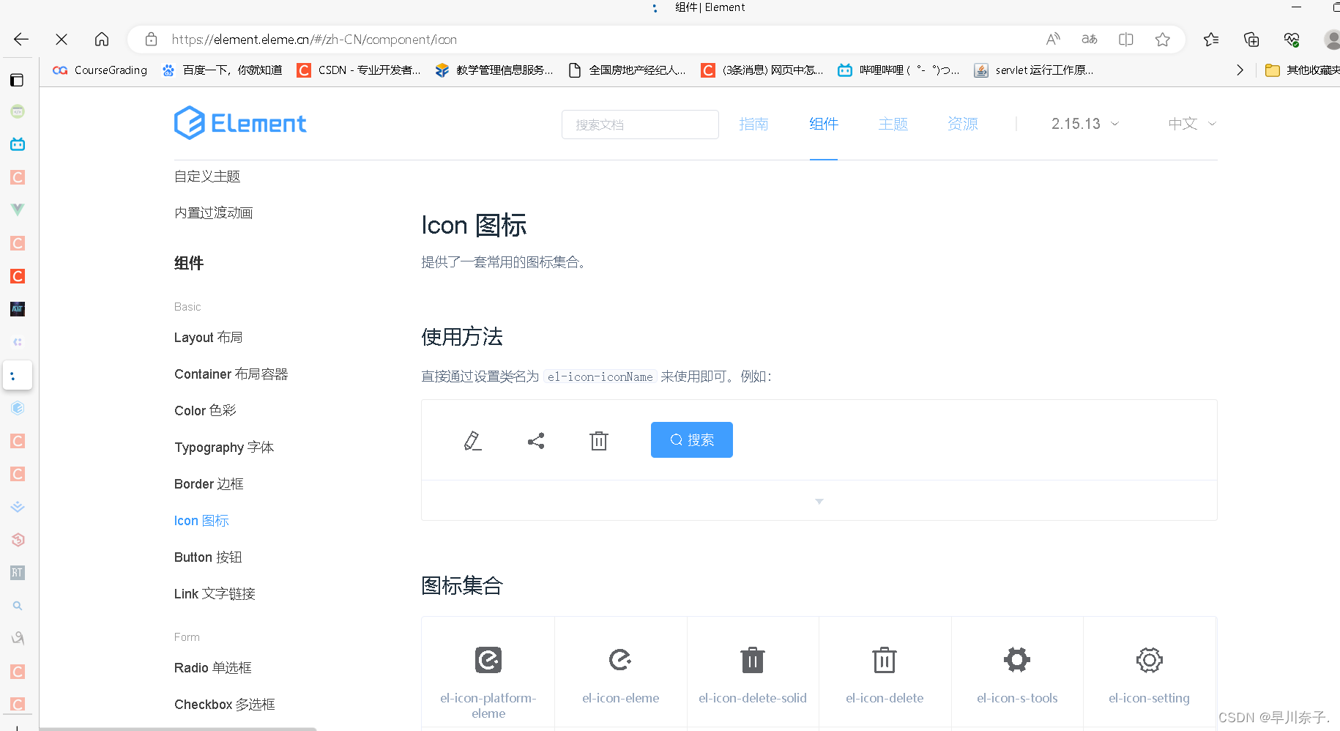
Task: Click the 搜索 blue button
Action: [691, 439]
